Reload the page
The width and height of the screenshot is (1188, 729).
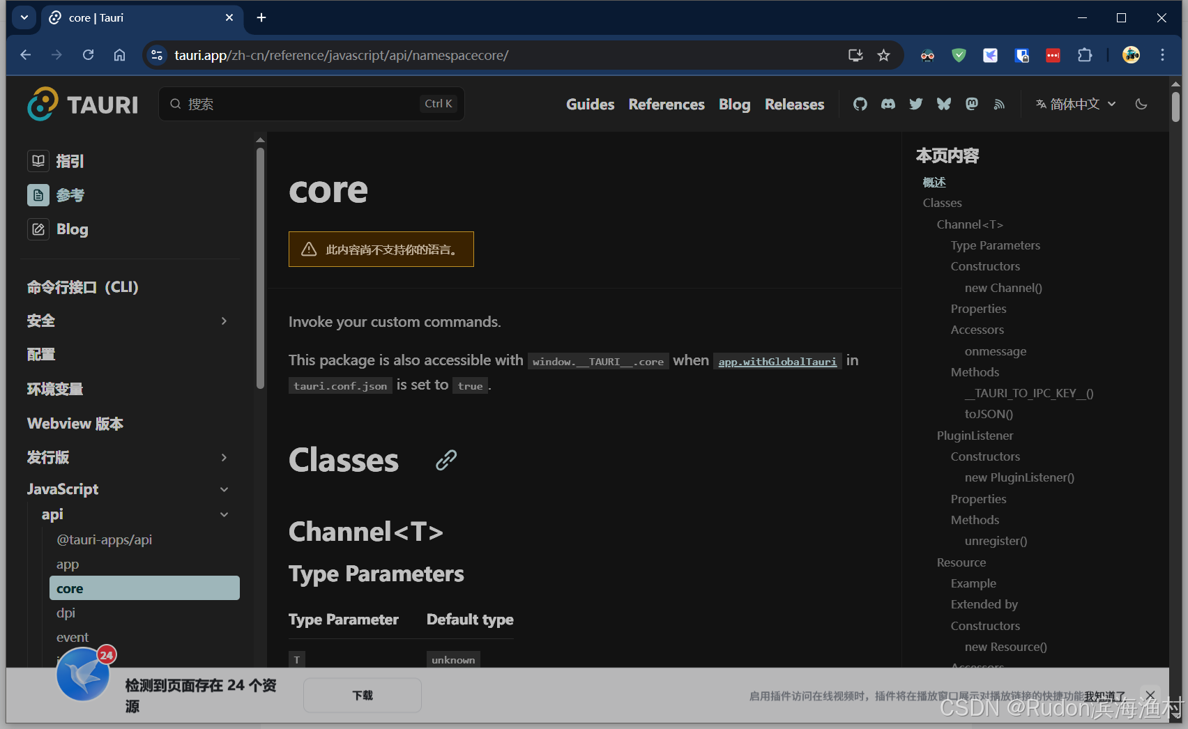[88, 55]
